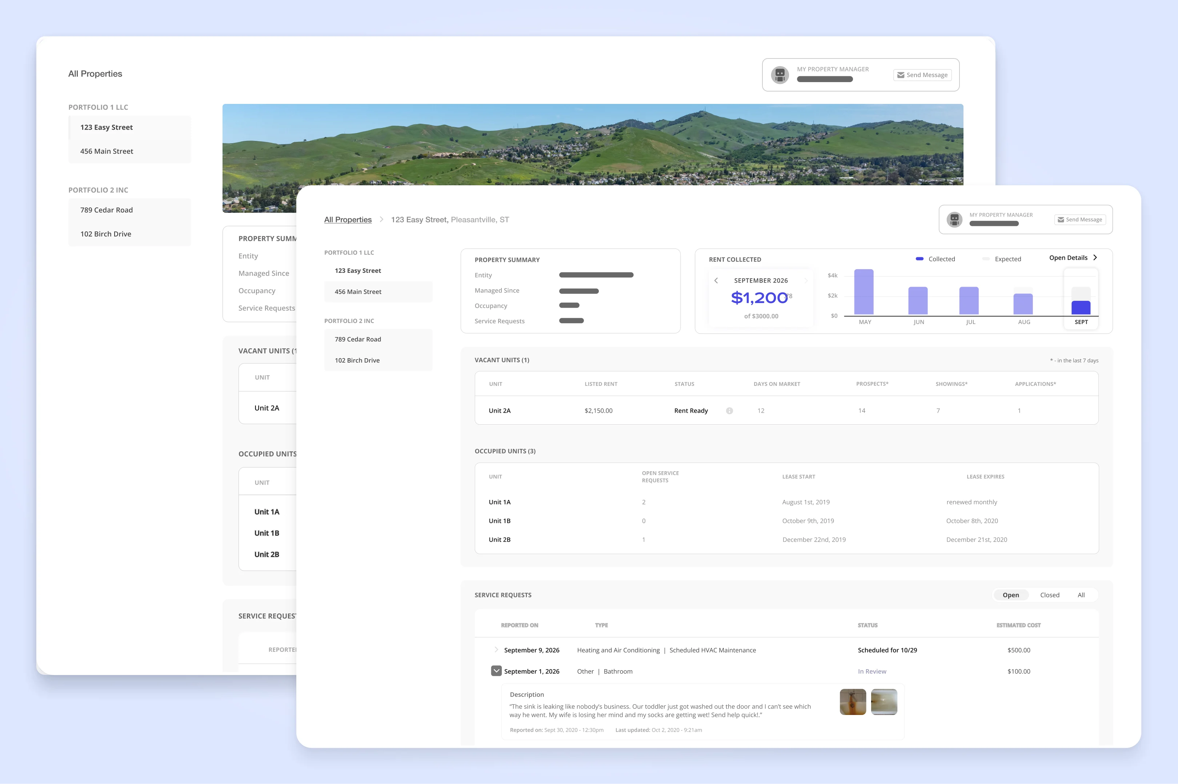This screenshot has height=784, width=1178.
Task: Click property manager avatar in back window
Action: (780, 75)
